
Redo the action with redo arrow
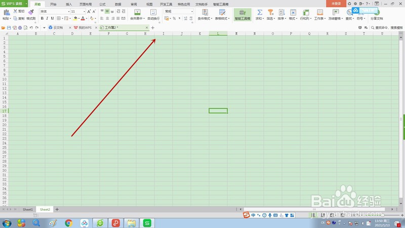pyautogui.click(x=37, y=28)
